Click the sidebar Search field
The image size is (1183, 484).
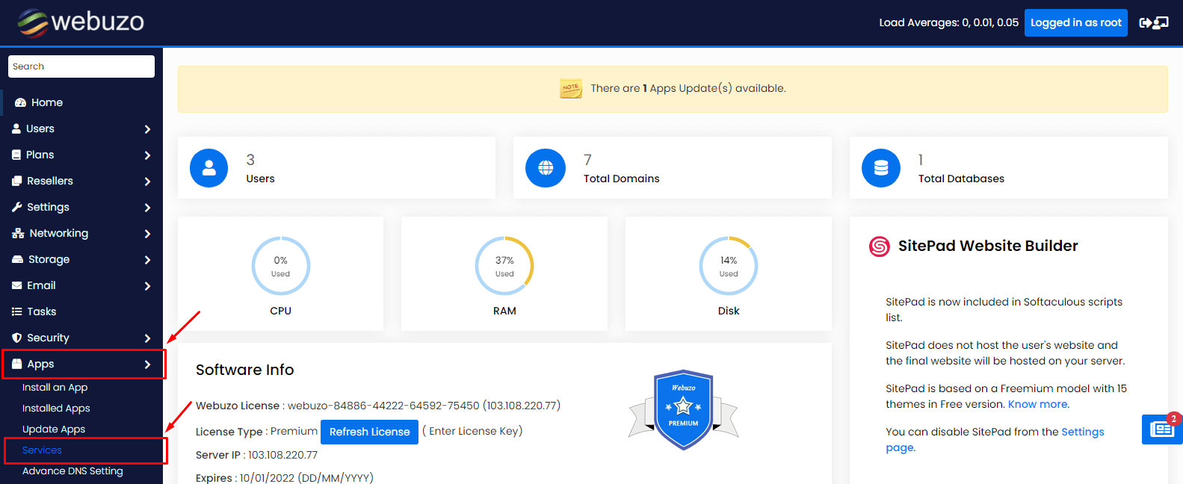click(x=81, y=66)
